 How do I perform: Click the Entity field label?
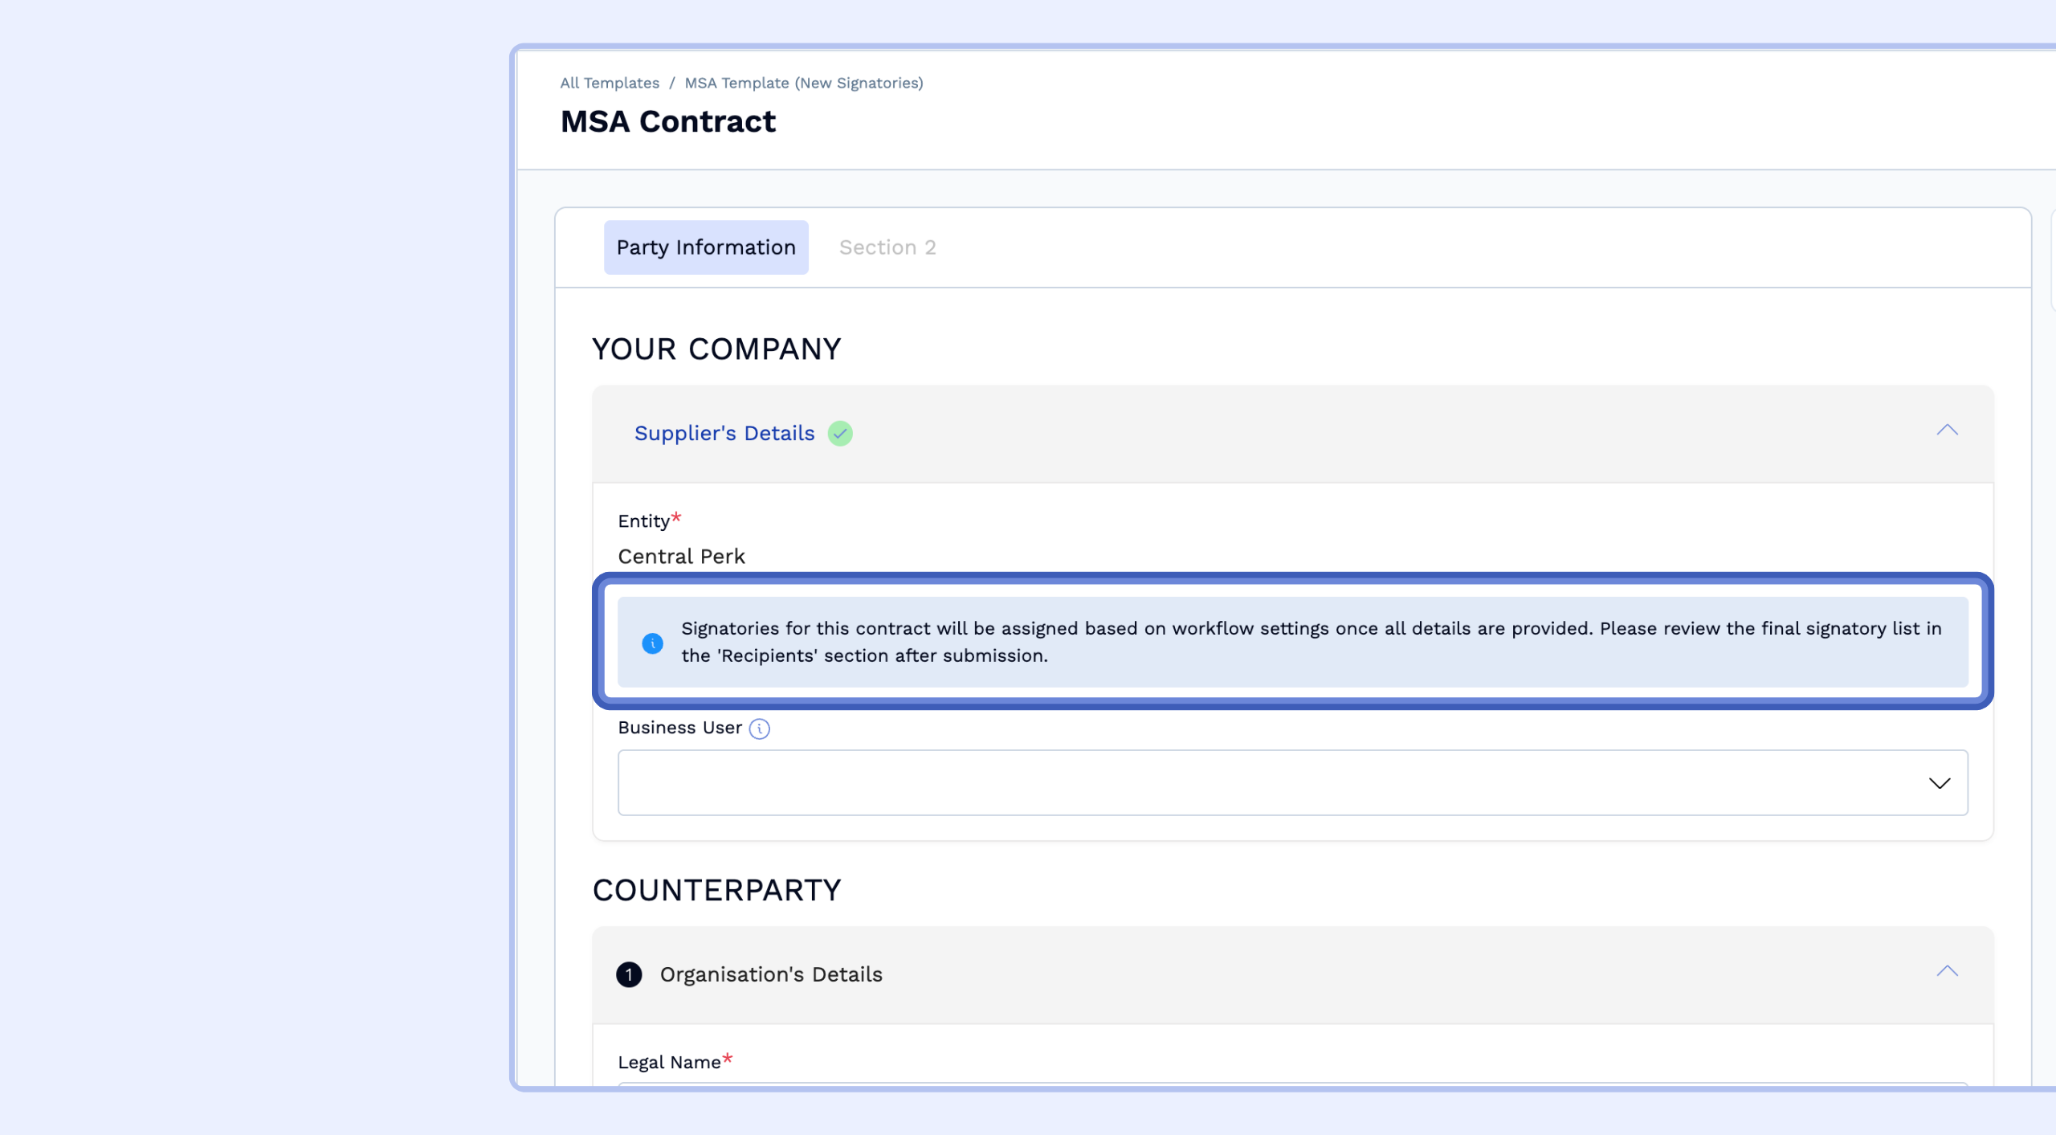point(644,521)
